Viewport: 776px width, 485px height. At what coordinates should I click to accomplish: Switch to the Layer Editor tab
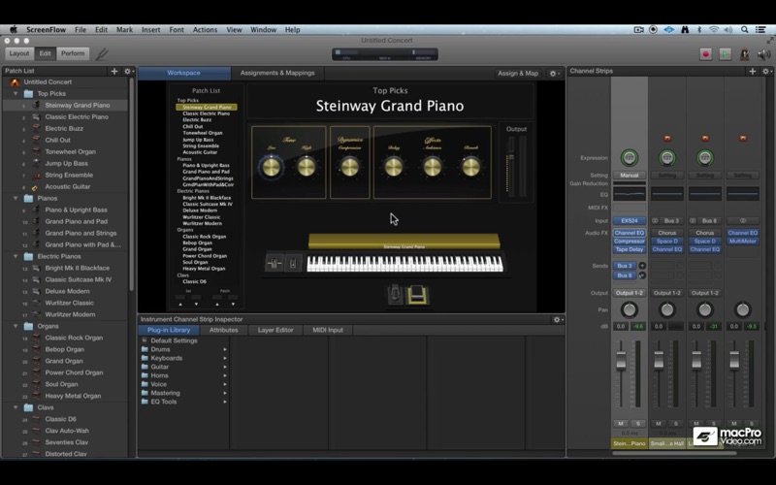click(x=275, y=330)
